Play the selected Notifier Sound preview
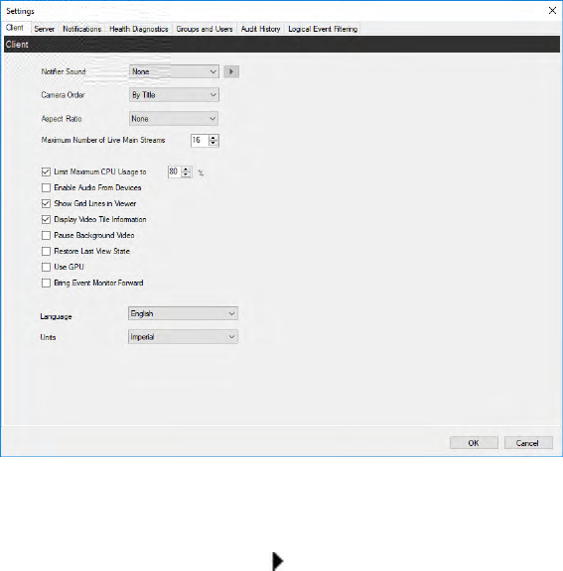563x571 pixels. coord(231,71)
